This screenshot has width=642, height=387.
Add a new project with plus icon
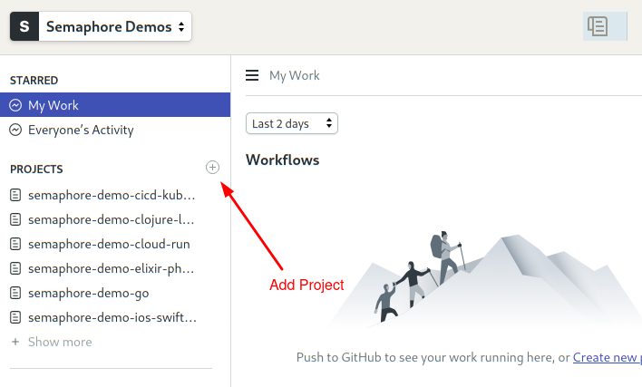[212, 168]
